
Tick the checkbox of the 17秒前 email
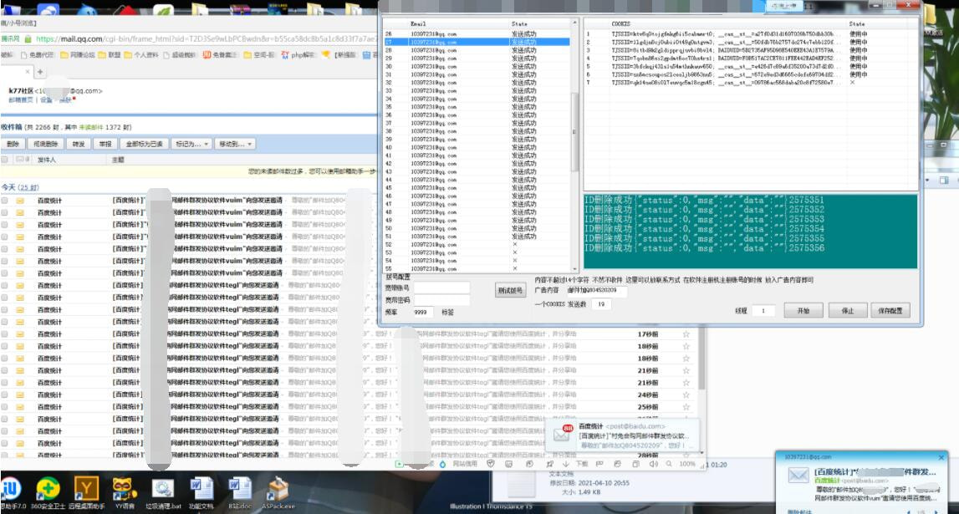tap(5, 334)
